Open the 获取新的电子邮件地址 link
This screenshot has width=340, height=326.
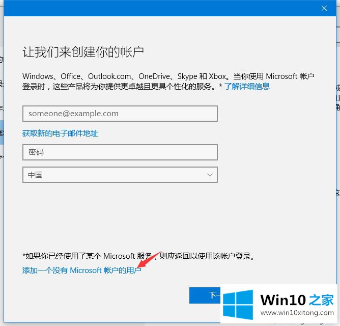(x=60, y=133)
